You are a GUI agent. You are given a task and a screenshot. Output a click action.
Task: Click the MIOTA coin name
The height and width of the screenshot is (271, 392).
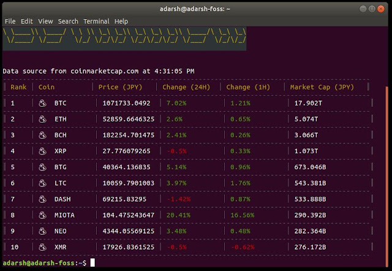64,215
